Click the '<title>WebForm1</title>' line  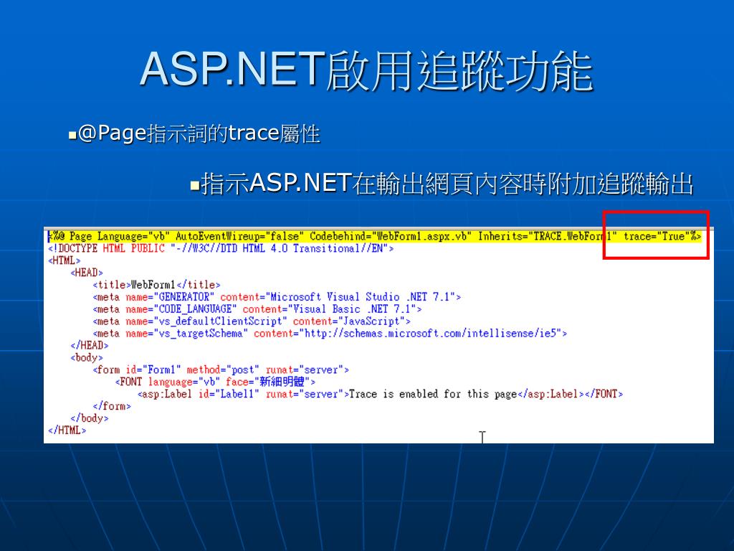pos(156,285)
